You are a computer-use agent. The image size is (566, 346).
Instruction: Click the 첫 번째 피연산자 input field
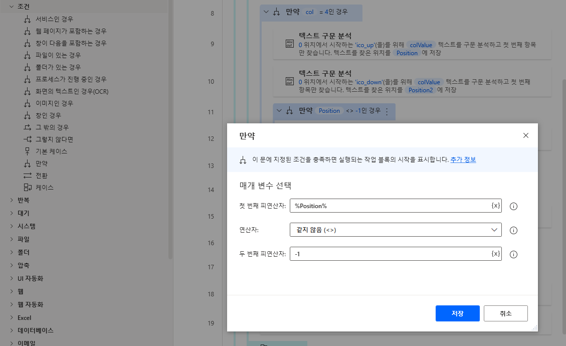pyautogui.click(x=396, y=206)
